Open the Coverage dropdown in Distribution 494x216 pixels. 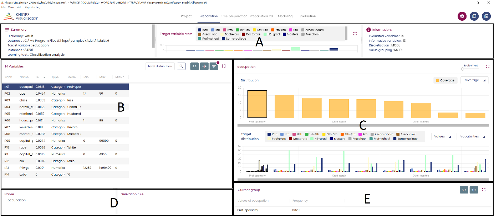(x=474, y=80)
